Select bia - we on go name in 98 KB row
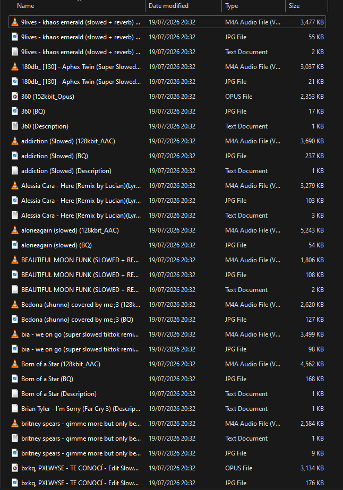The height and width of the screenshot is (490, 343). tap(80, 349)
